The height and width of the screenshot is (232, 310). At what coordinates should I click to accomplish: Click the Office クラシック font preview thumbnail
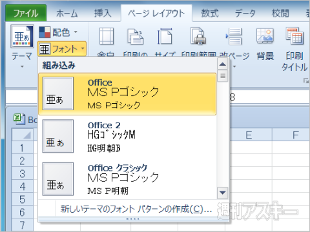[58, 179]
